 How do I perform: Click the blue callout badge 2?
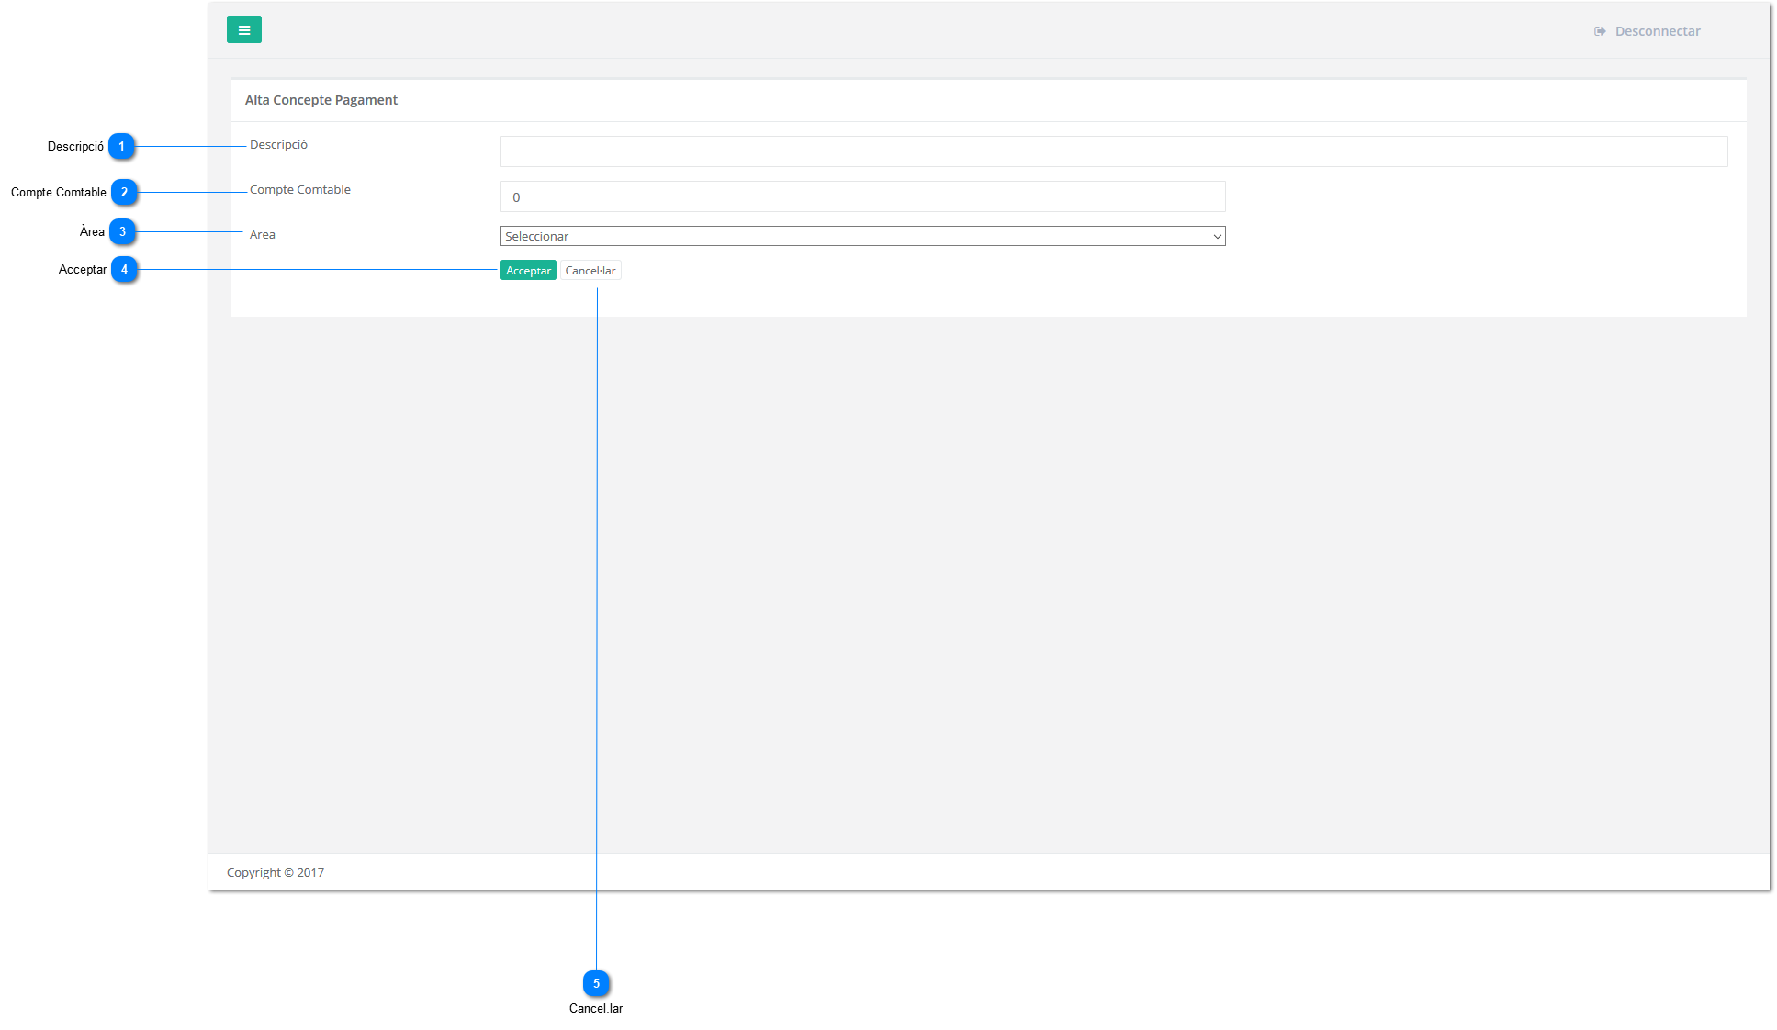[x=124, y=192]
